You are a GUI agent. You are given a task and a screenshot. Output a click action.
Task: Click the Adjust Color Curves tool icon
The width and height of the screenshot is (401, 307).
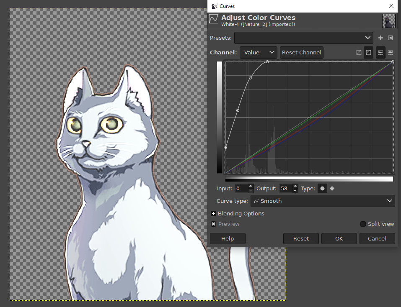(214, 19)
